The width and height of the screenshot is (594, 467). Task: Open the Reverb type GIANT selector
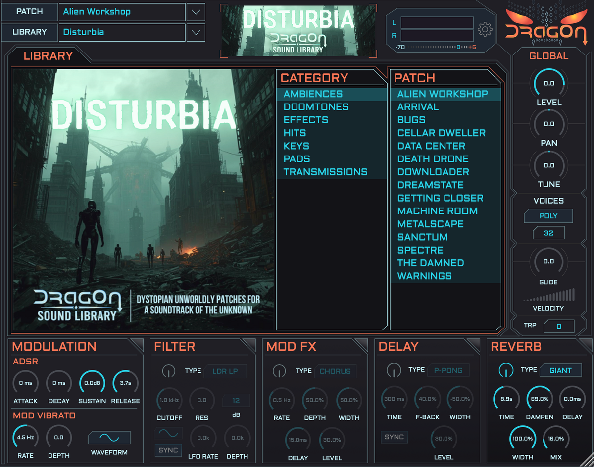coord(560,370)
